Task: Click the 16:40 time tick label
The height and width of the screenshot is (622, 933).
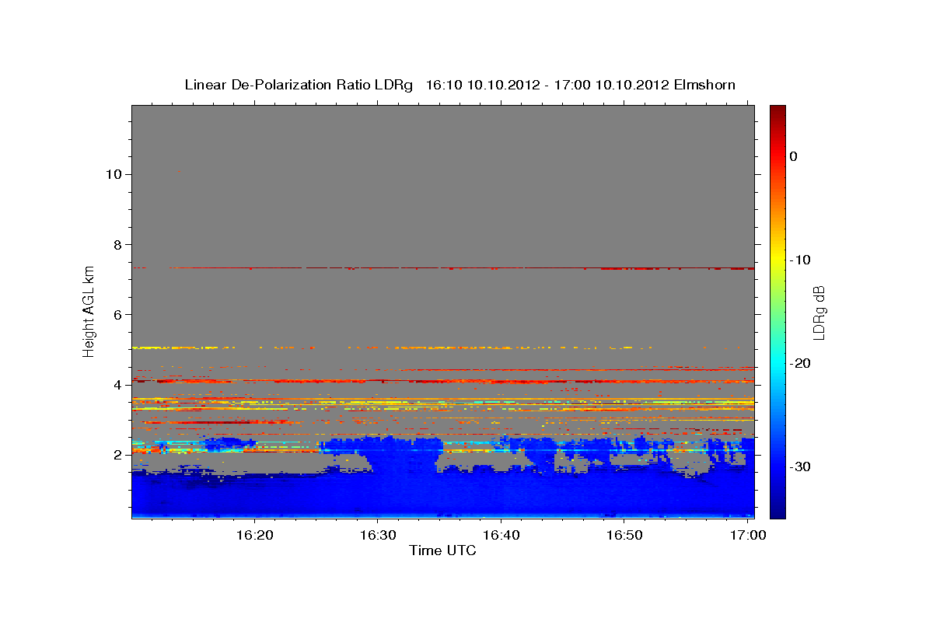Action: tap(501, 536)
